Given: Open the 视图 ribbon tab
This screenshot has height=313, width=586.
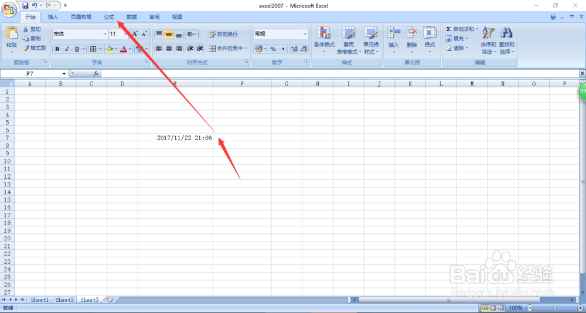Looking at the screenshot, I should pos(177,17).
